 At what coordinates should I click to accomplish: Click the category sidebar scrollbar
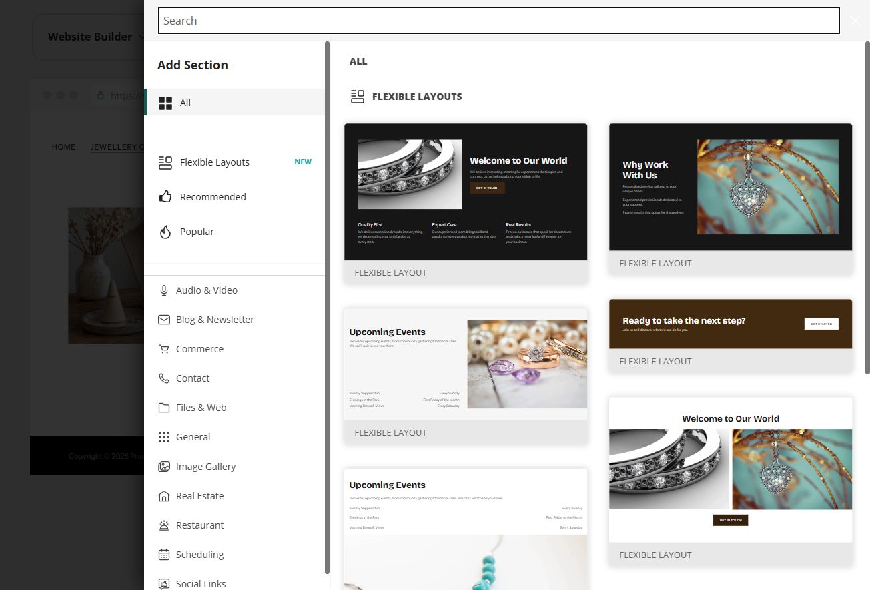(327, 307)
